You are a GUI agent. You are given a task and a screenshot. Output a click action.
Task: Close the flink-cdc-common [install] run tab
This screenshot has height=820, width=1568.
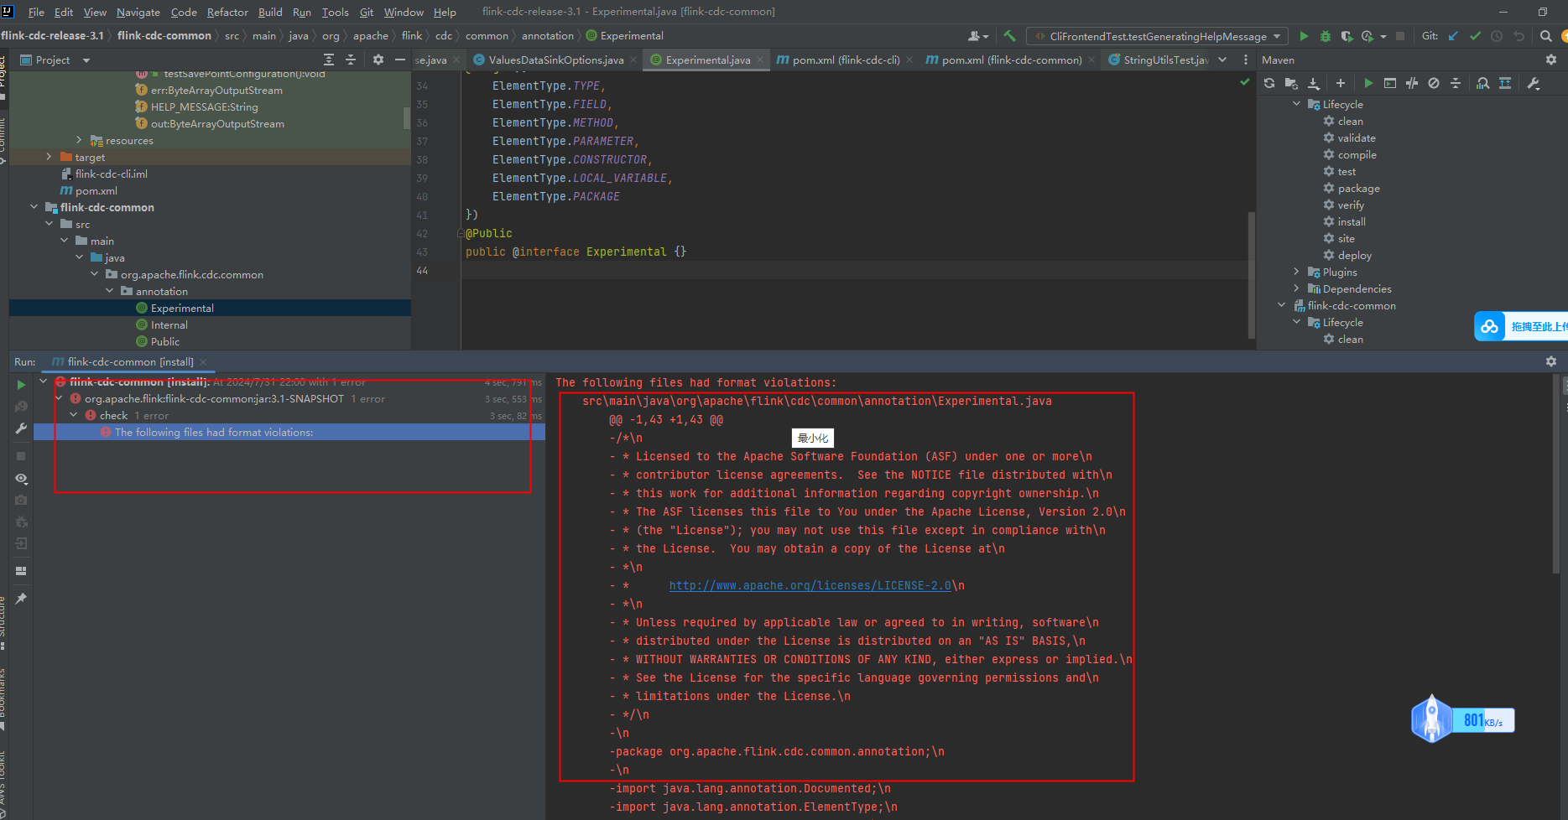click(x=203, y=362)
